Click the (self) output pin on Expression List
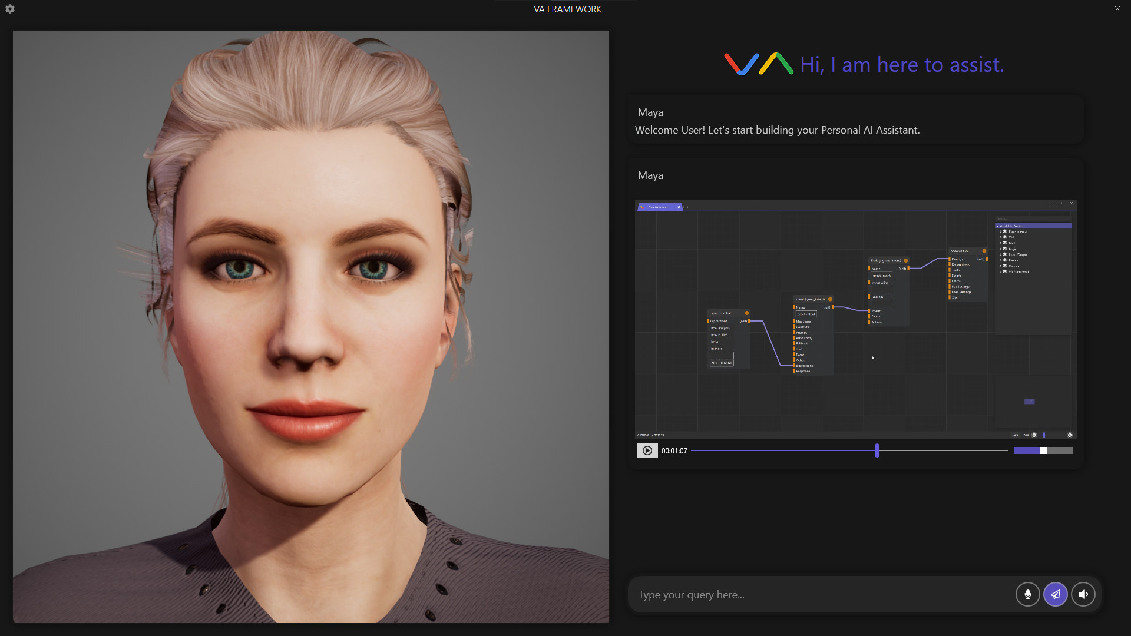The height and width of the screenshot is (636, 1131). coord(749,321)
